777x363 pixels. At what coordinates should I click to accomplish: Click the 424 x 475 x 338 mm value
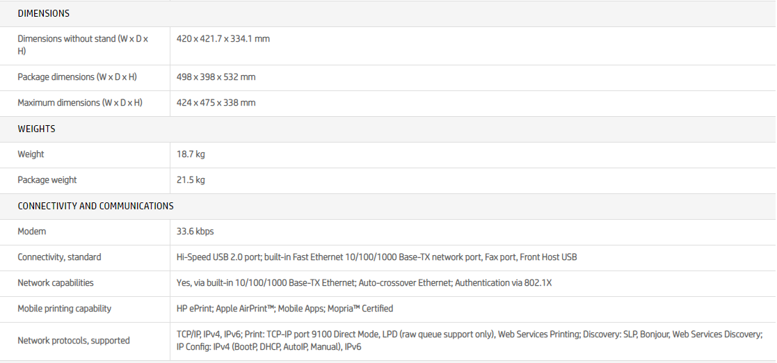[216, 103]
